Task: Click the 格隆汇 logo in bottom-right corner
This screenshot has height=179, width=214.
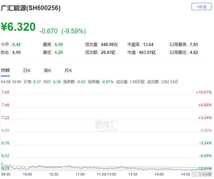Action: pos(201,175)
